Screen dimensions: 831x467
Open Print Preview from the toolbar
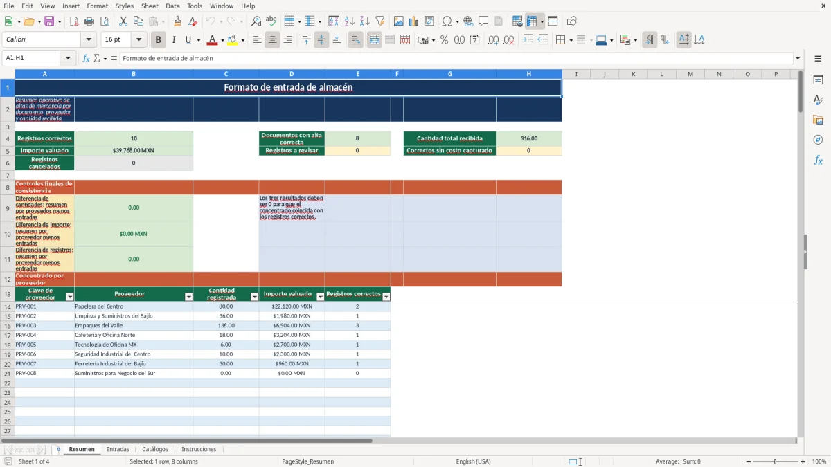click(x=105, y=21)
